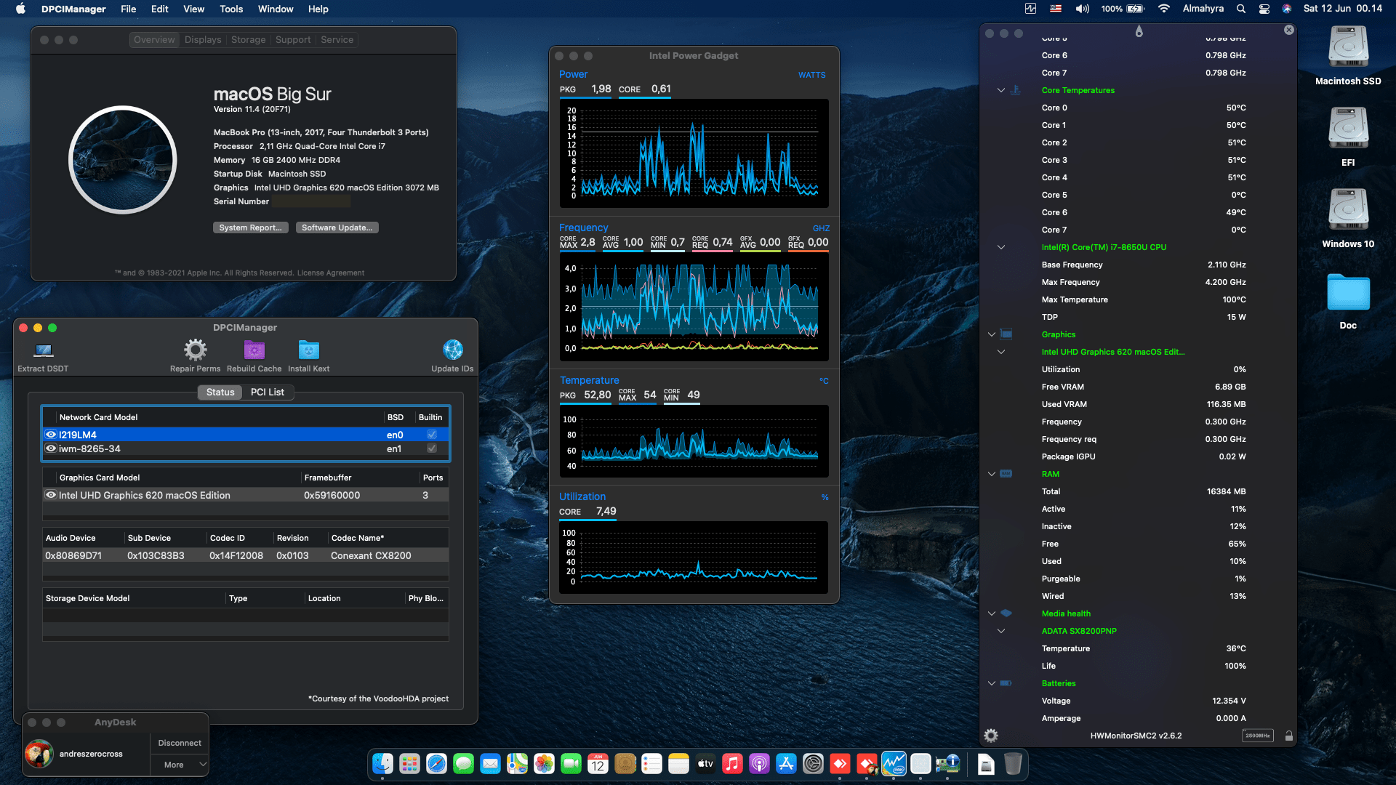Viewport: 1396px width, 785px height.
Task: Open Safari from the Dock
Action: click(x=436, y=764)
